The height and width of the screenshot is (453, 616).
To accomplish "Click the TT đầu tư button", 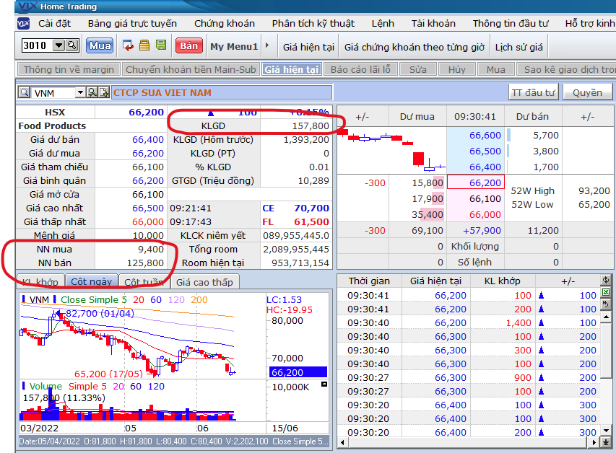I will 534,92.
